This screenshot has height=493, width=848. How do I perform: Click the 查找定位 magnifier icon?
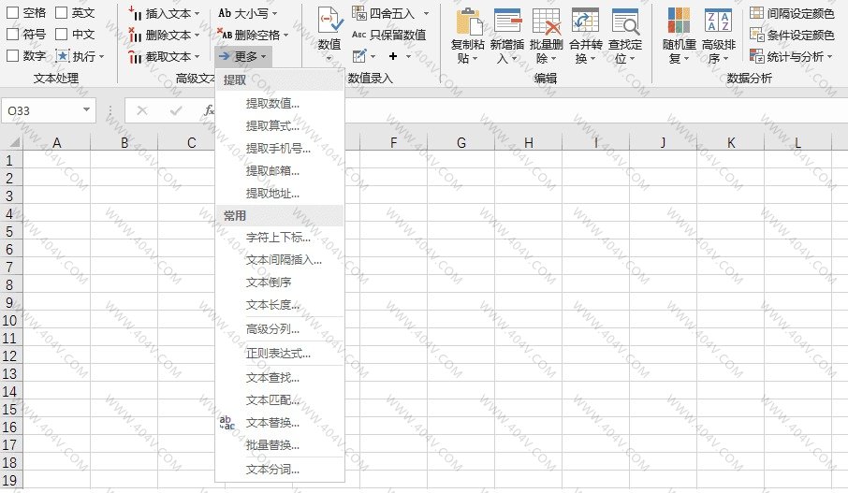[x=624, y=22]
